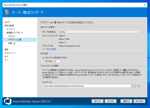This screenshot has width=150, height=108.
Task: Click the warning icon next to 検索
Action: tap(14, 43)
